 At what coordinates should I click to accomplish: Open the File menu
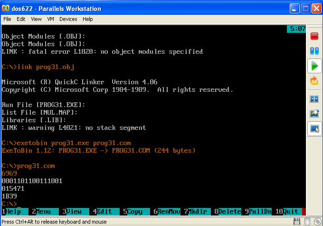click(7, 19)
